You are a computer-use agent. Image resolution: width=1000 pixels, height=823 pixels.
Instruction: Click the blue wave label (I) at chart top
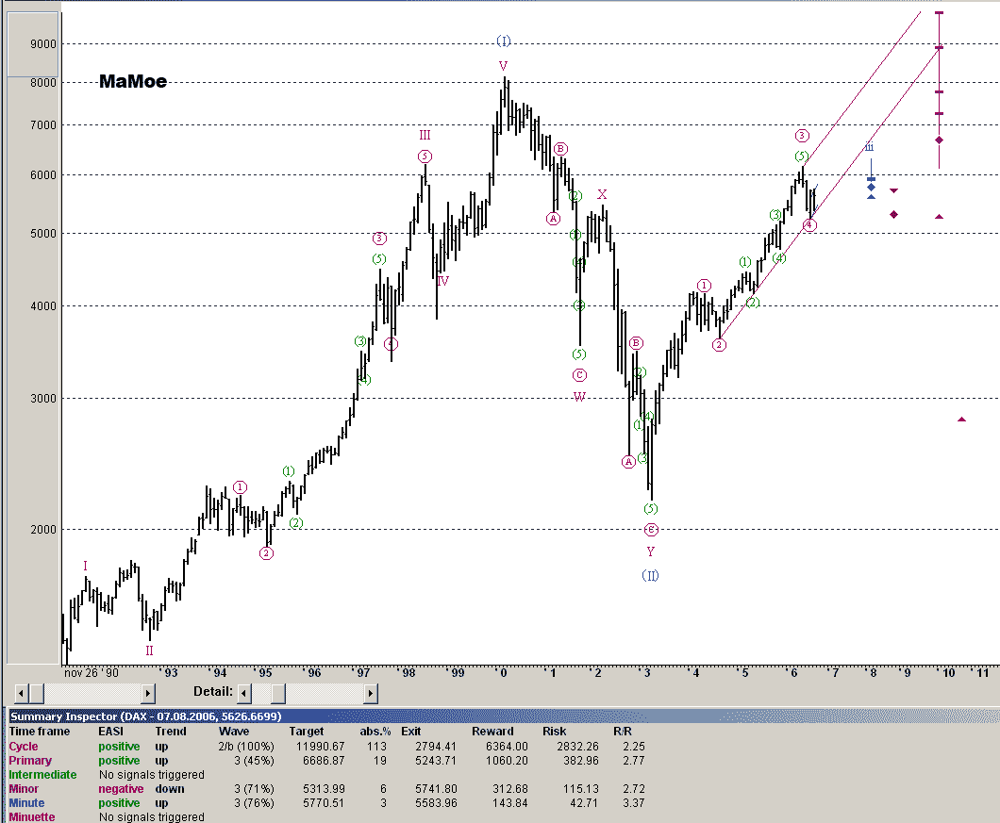click(x=504, y=41)
